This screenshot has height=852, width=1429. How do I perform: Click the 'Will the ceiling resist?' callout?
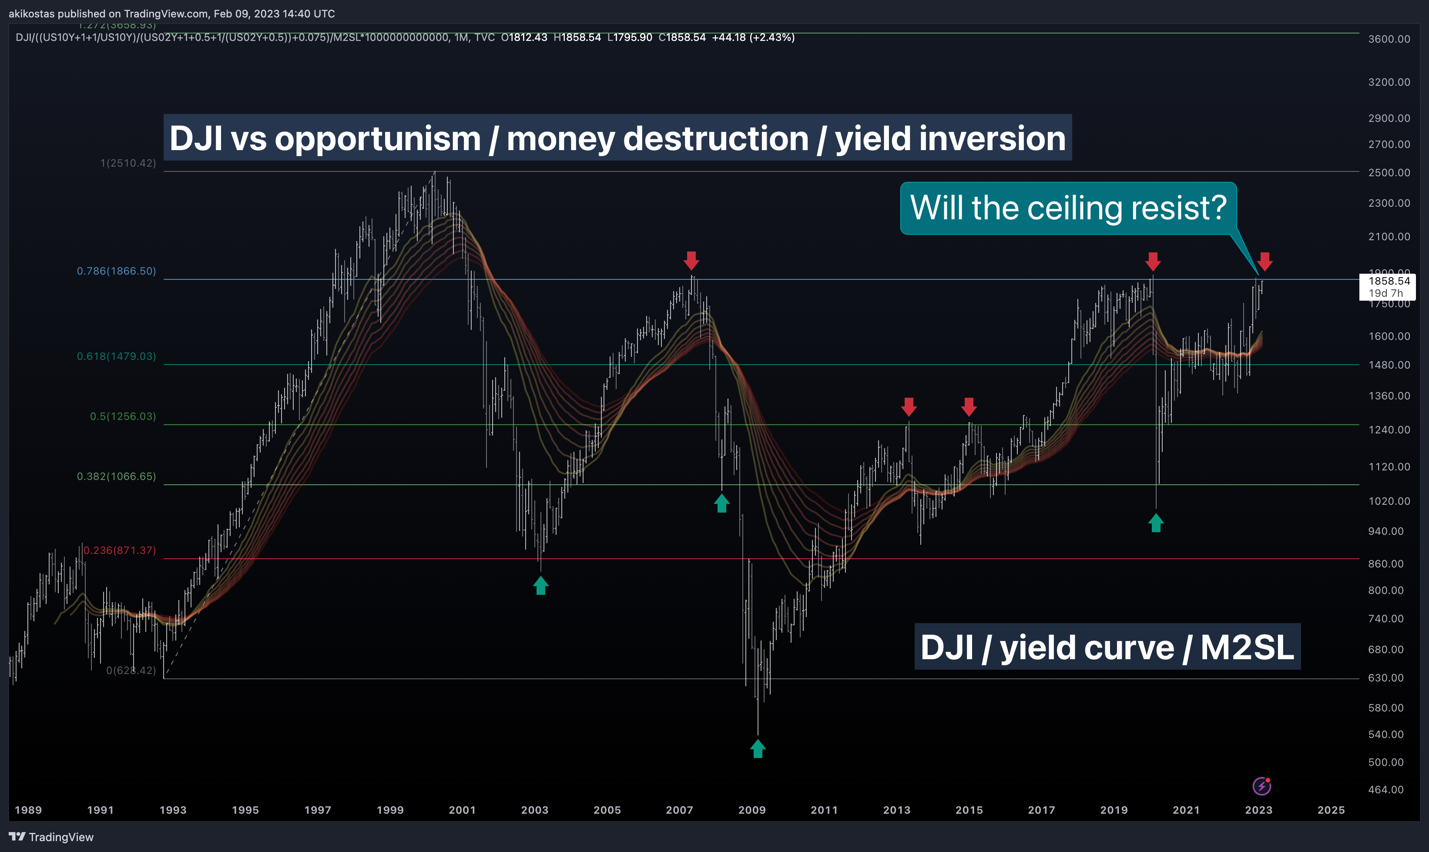(x=1068, y=208)
